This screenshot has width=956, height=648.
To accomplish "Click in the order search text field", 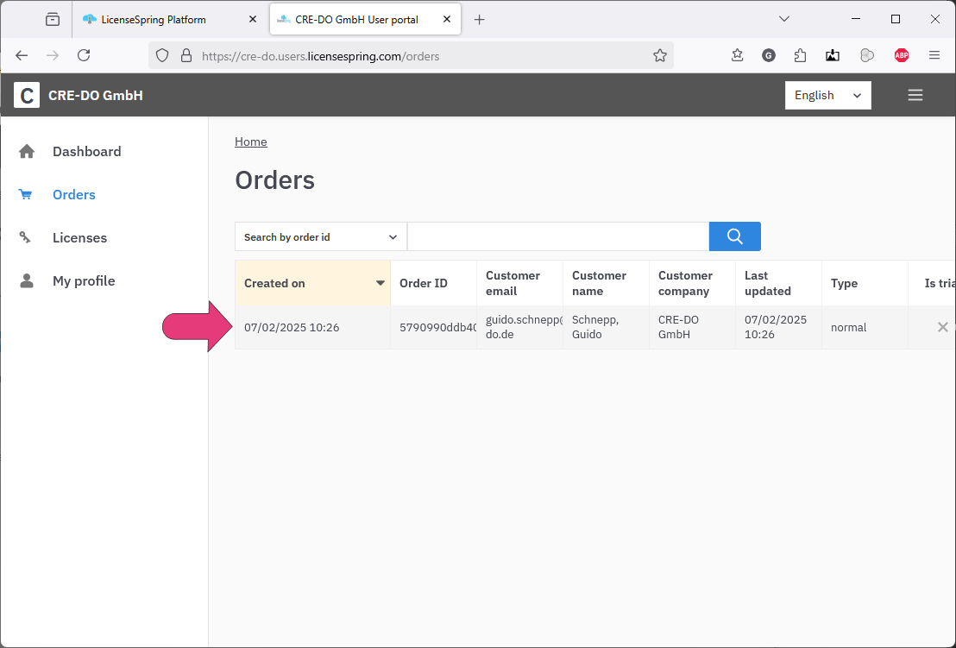I will point(558,236).
